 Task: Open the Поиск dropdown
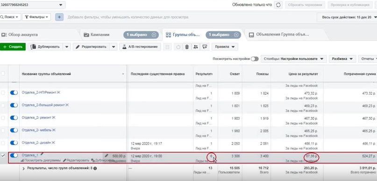pos(10,17)
